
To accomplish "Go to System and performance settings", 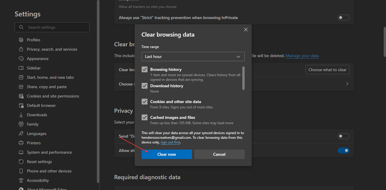I will pos(49,152).
